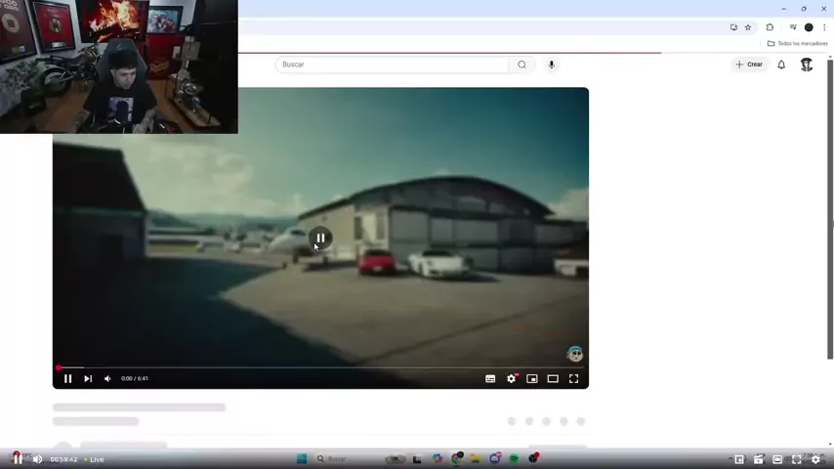Open the Chrome three-dot menu
Viewport: 834px width, 469px height.
(x=823, y=27)
